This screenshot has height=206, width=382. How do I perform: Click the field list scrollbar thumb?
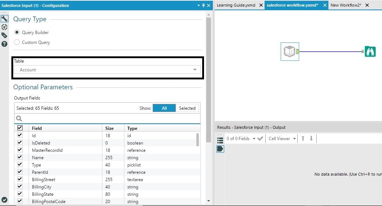tap(197, 139)
